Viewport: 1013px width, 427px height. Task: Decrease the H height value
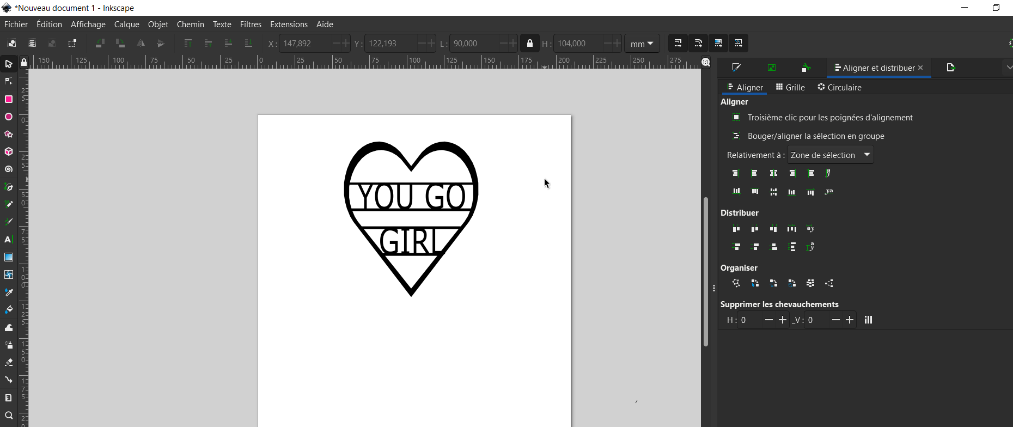click(x=608, y=43)
